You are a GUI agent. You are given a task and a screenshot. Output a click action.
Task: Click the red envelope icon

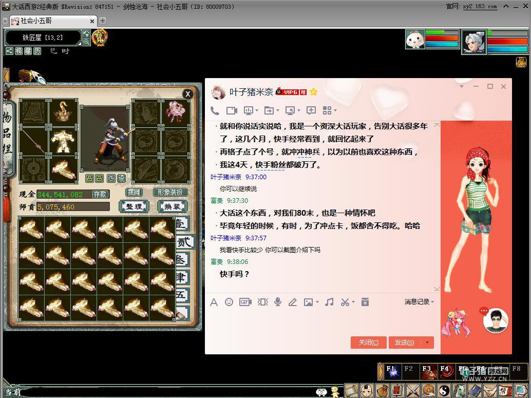365,302
